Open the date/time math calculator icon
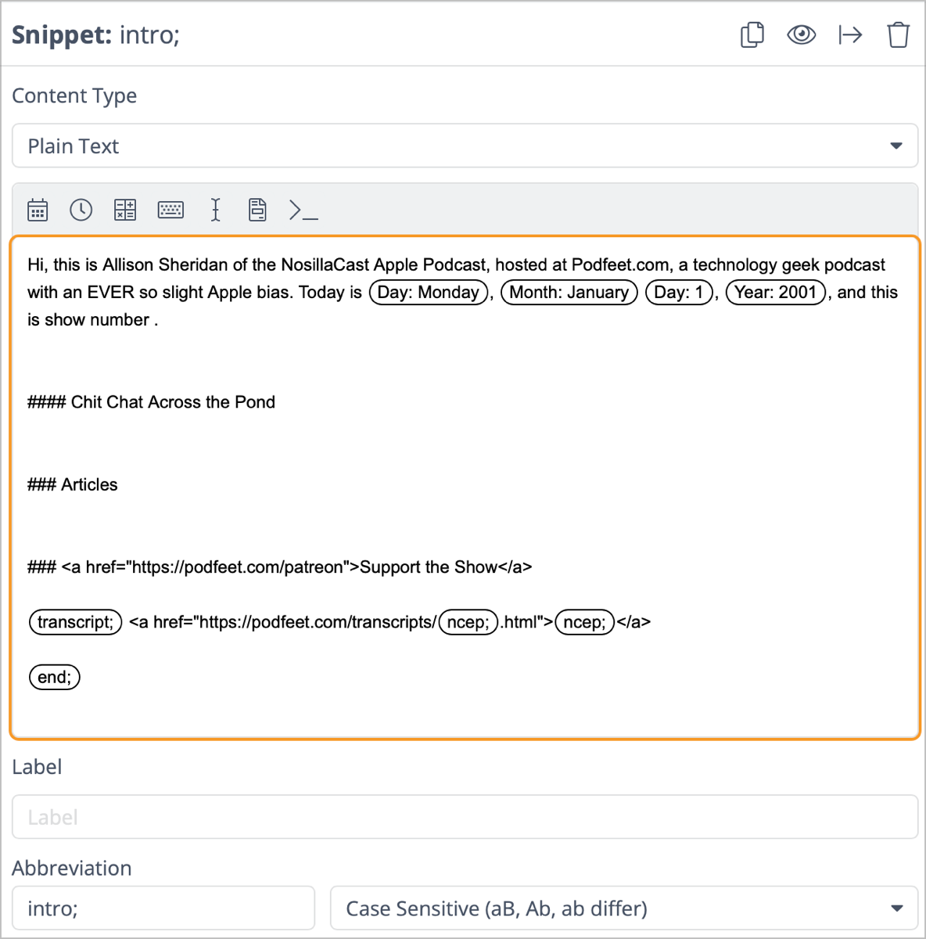Image resolution: width=926 pixels, height=939 pixels. tap(125, 210)
